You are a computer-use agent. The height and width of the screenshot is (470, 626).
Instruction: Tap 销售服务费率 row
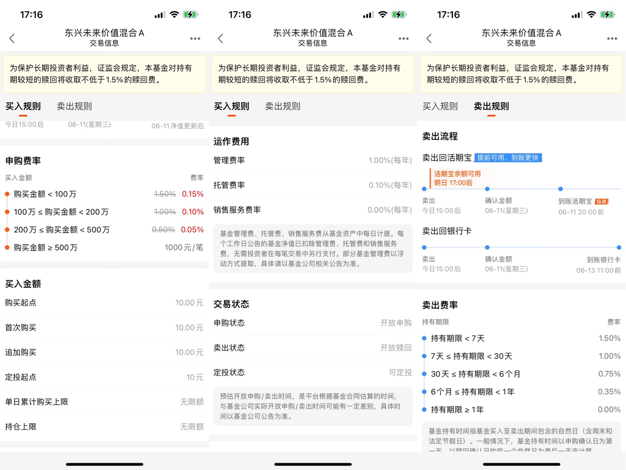tap(313, 210)
